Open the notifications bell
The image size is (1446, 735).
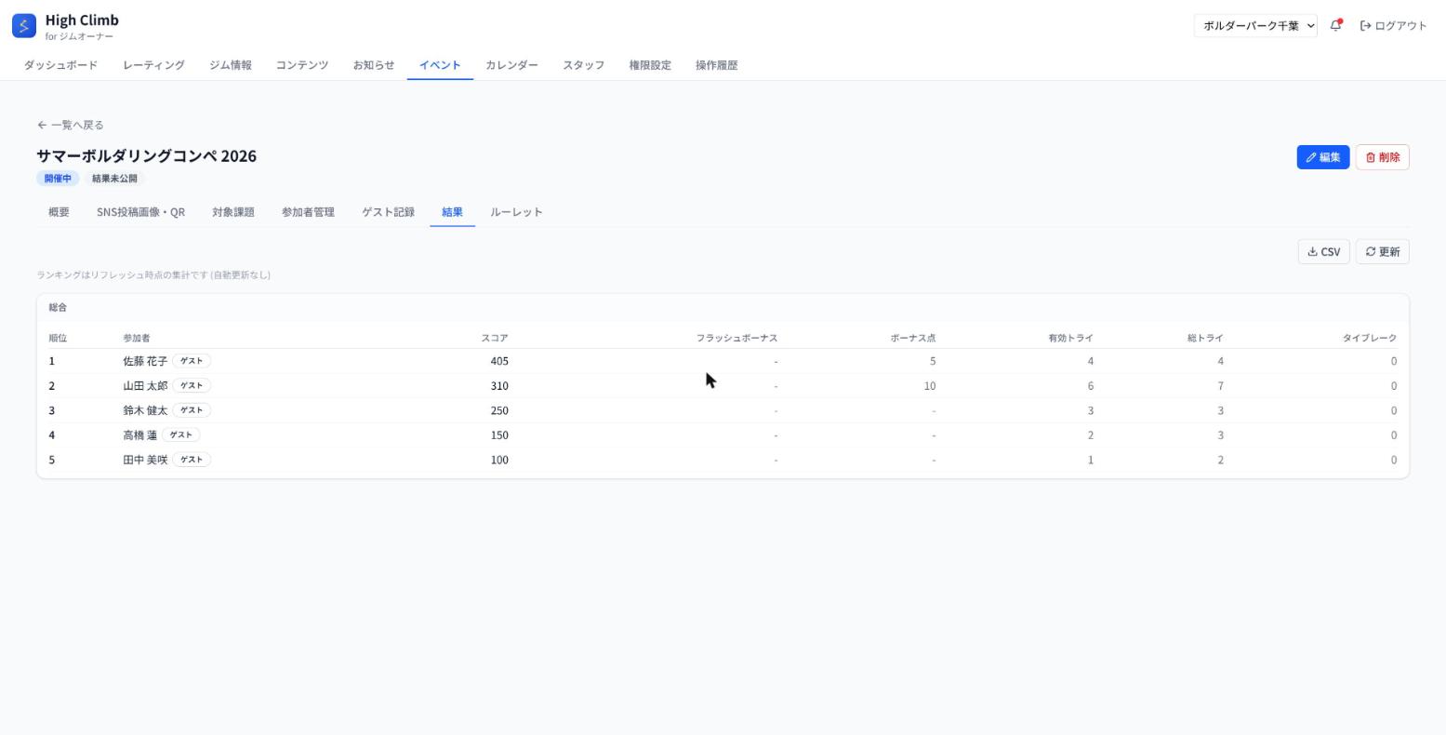coord(1336,26)
